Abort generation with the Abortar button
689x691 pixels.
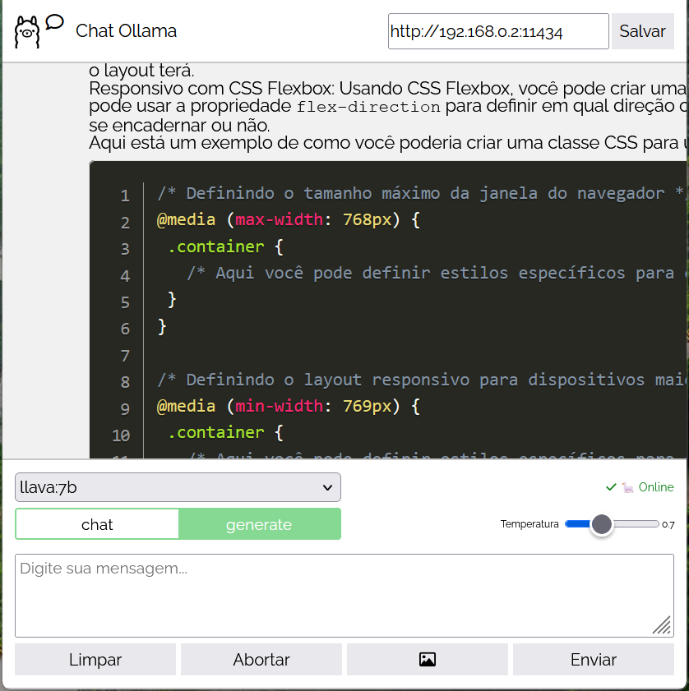261,659
